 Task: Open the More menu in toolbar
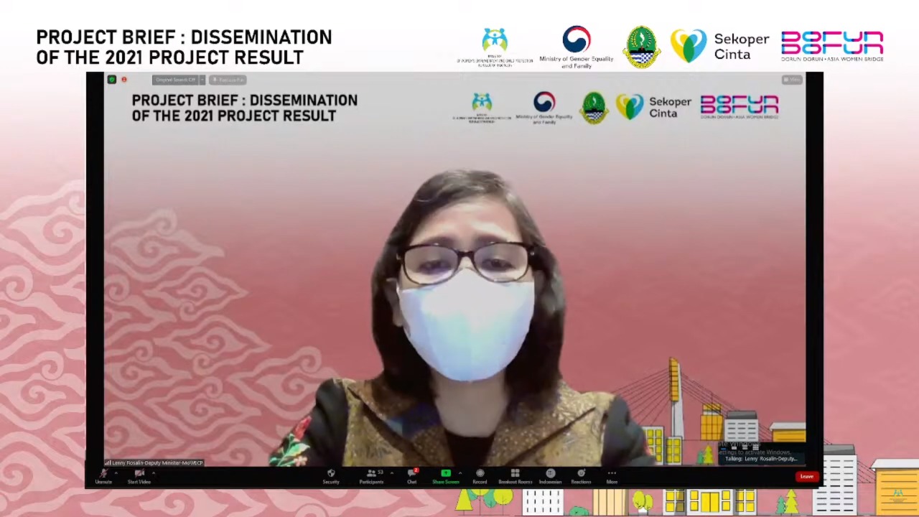[x=612, y=474]
